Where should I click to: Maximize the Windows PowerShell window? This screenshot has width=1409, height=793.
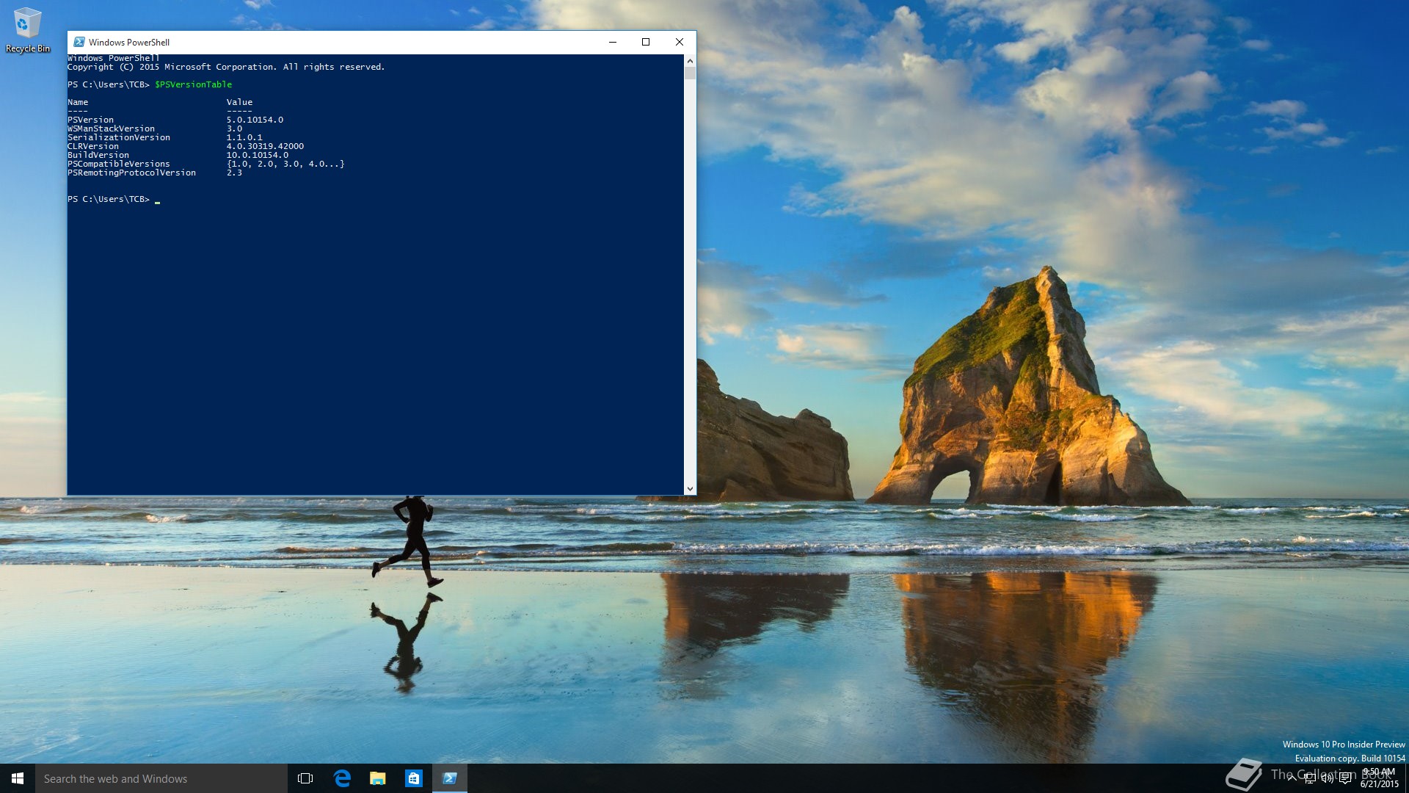click(646, 42)
